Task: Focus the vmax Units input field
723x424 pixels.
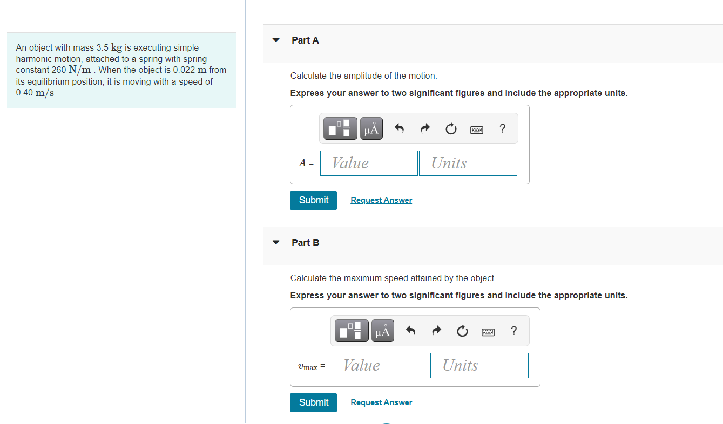Action: [x=479, y=365]
